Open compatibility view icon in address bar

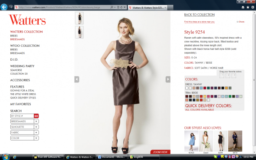pyautogui.click(x=118, y=7)
